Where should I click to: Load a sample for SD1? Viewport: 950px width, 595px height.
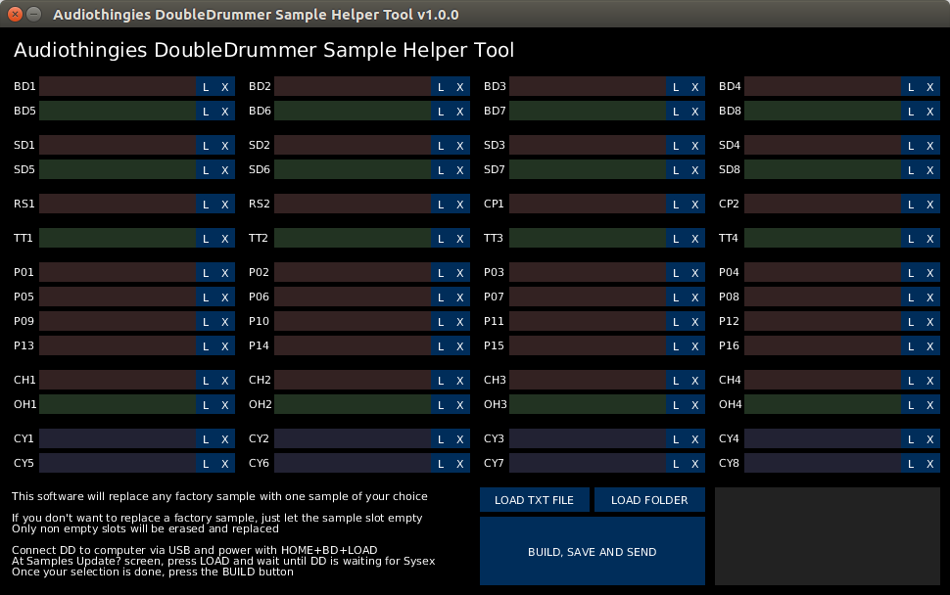[206, 145]
